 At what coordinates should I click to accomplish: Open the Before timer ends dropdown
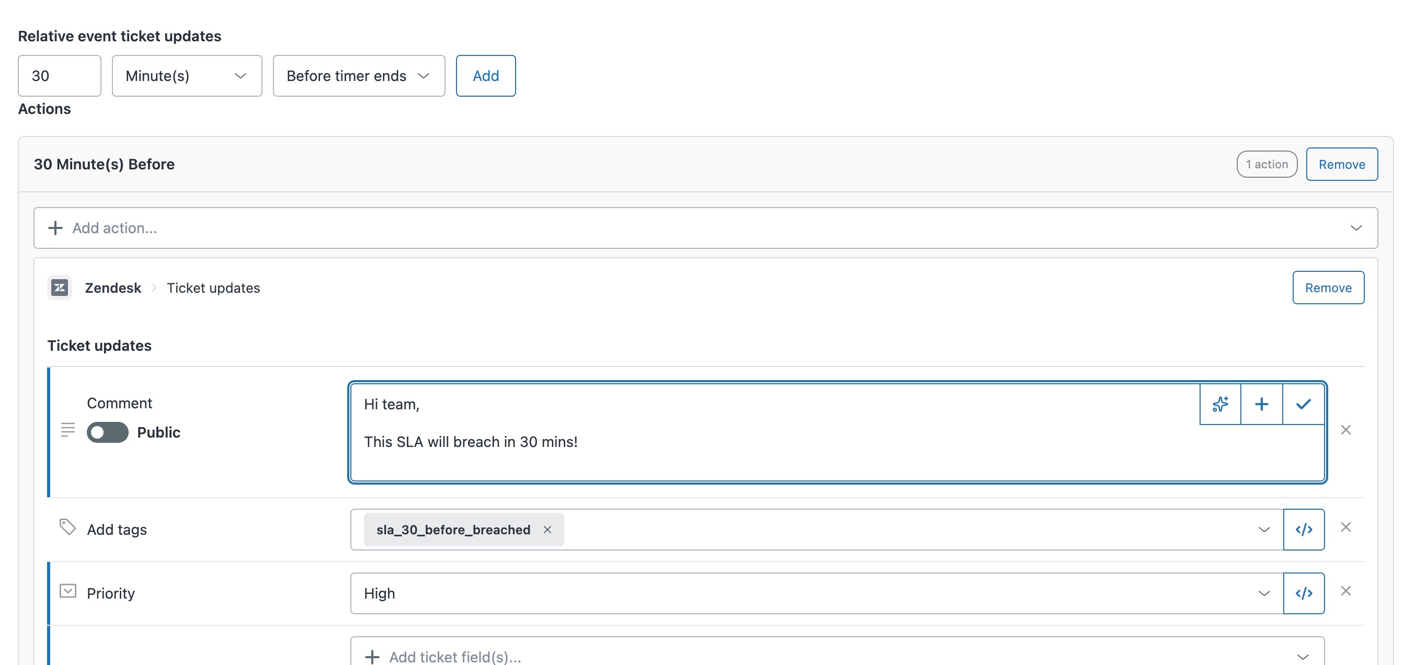coord(359,76)
